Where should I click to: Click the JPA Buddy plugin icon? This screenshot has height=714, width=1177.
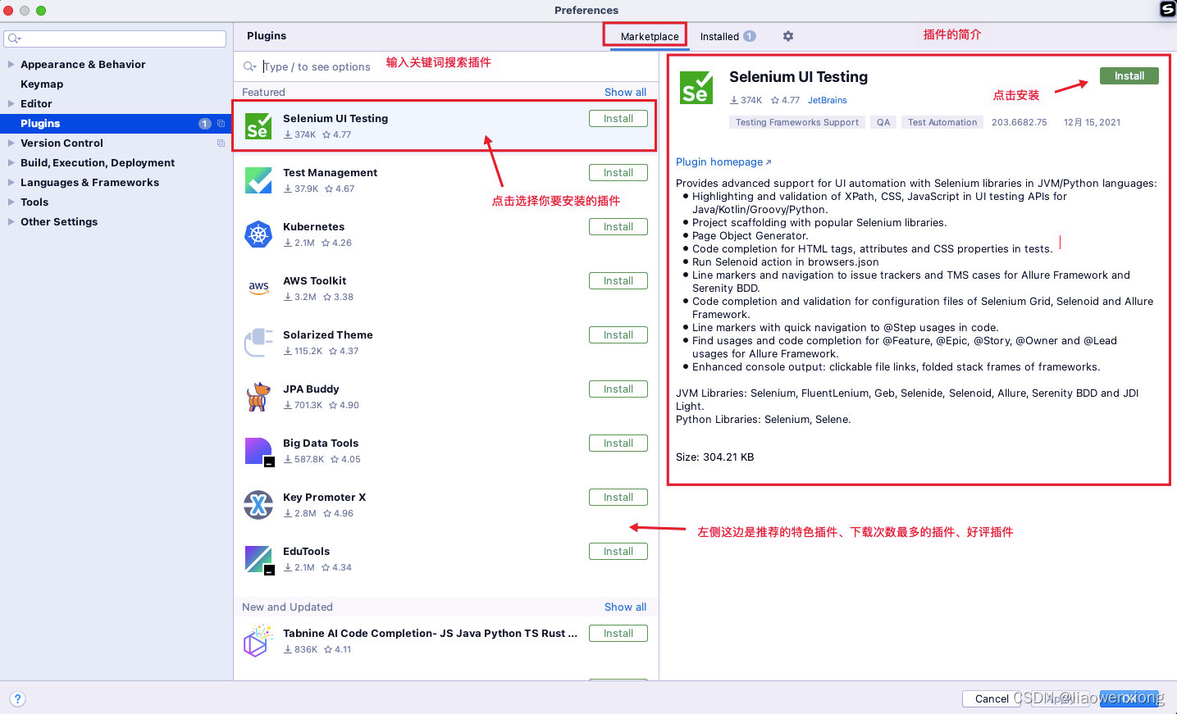(258, 397)
